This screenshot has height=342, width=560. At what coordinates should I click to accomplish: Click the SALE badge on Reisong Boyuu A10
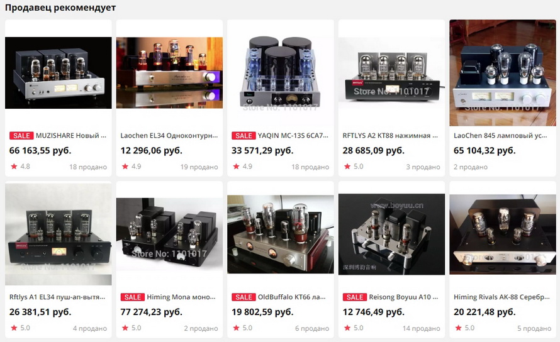point(355,297)
